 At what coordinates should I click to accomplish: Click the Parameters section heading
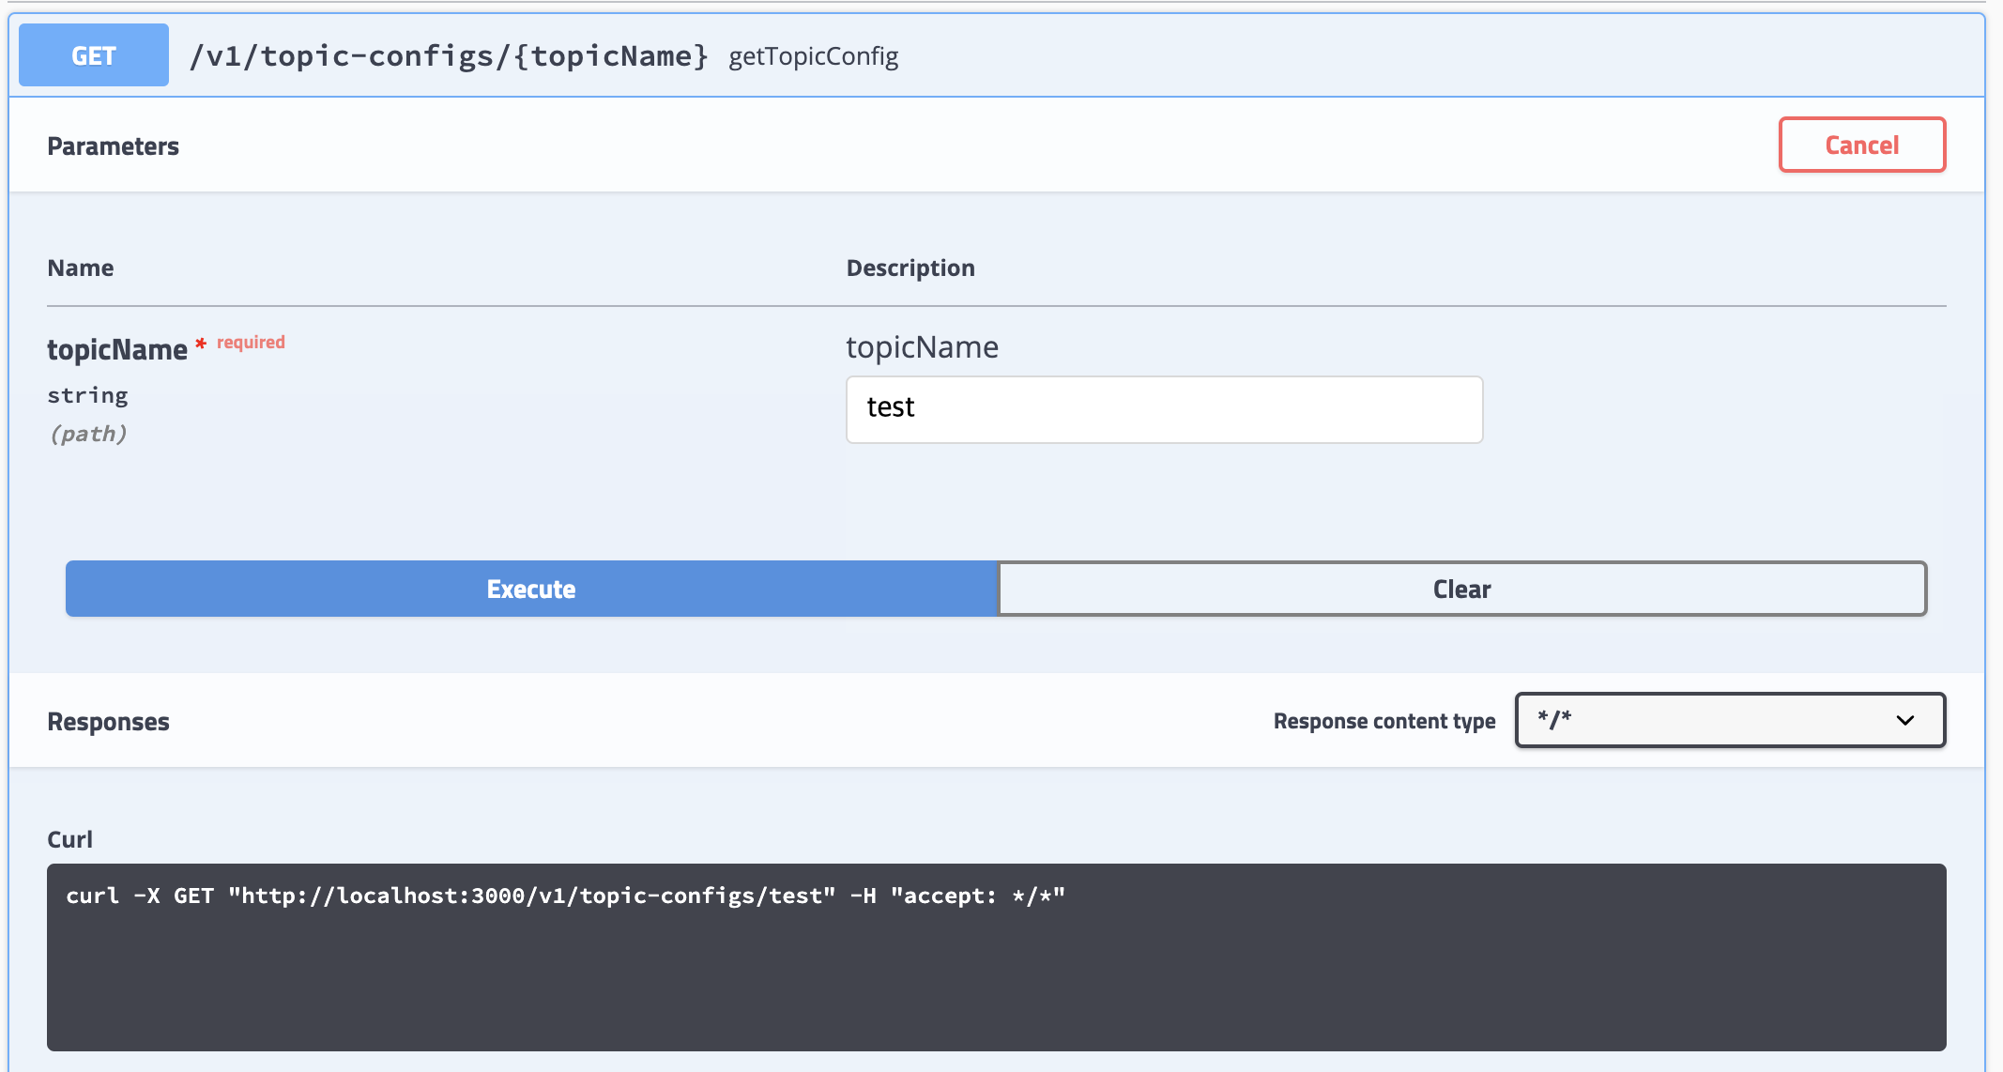pos(113,145)
